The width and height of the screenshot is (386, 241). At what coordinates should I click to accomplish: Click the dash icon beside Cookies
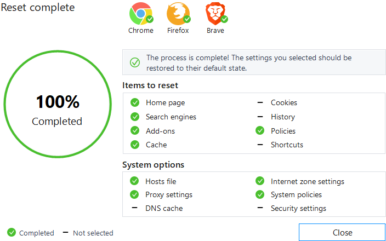pyautogui.click(x=260, y=102)
